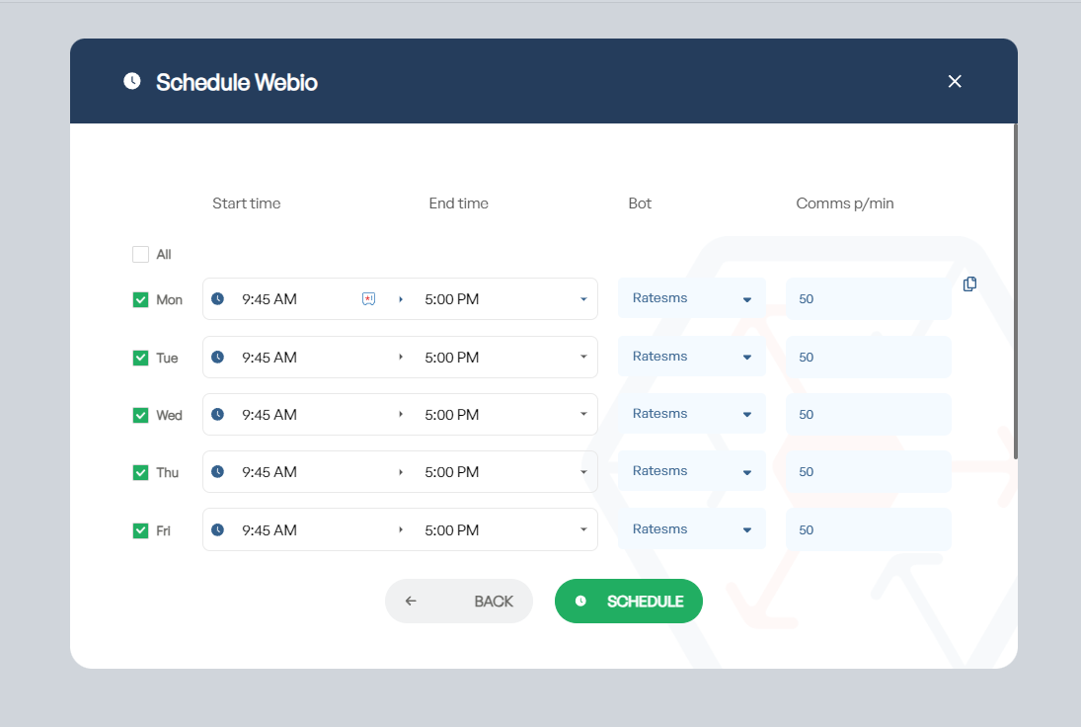
Task: Click the arrow between Thu start and end time
Action: (x=401, y=472)
